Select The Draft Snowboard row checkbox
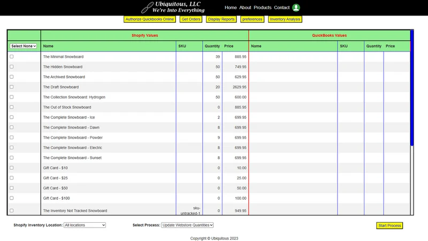This screenshot has height=241, width=428. tap(11, 87)
